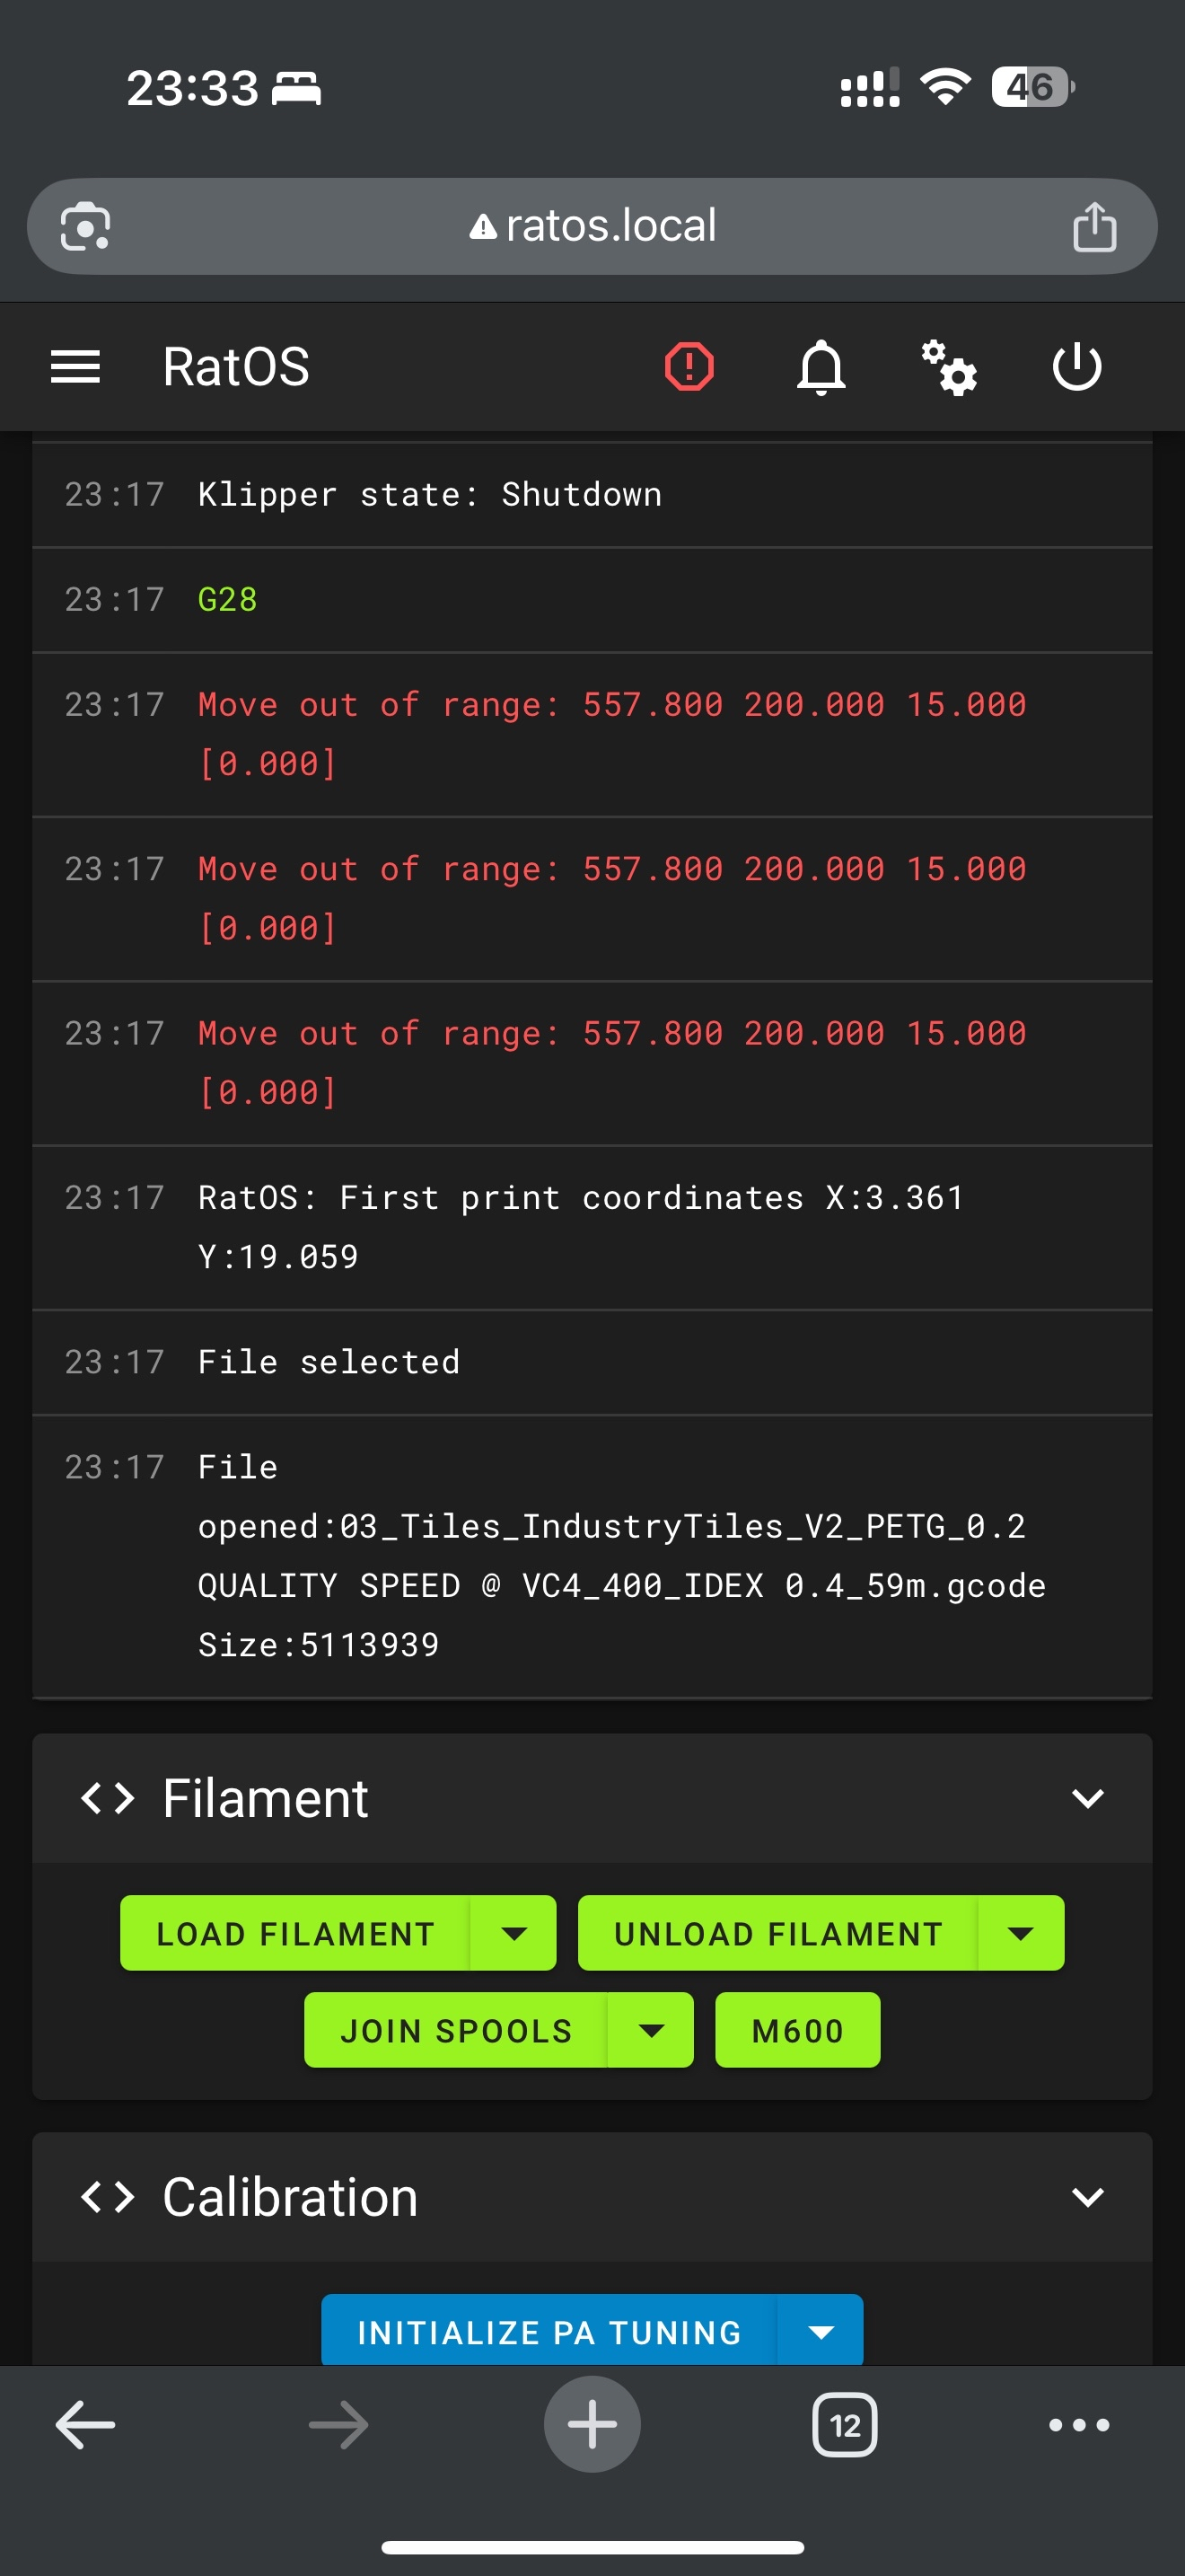
Task: Add a new browser tab
Action: coord(592,2424)
